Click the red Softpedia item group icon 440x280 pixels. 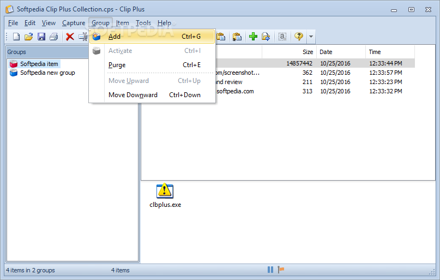coord(14,64)
